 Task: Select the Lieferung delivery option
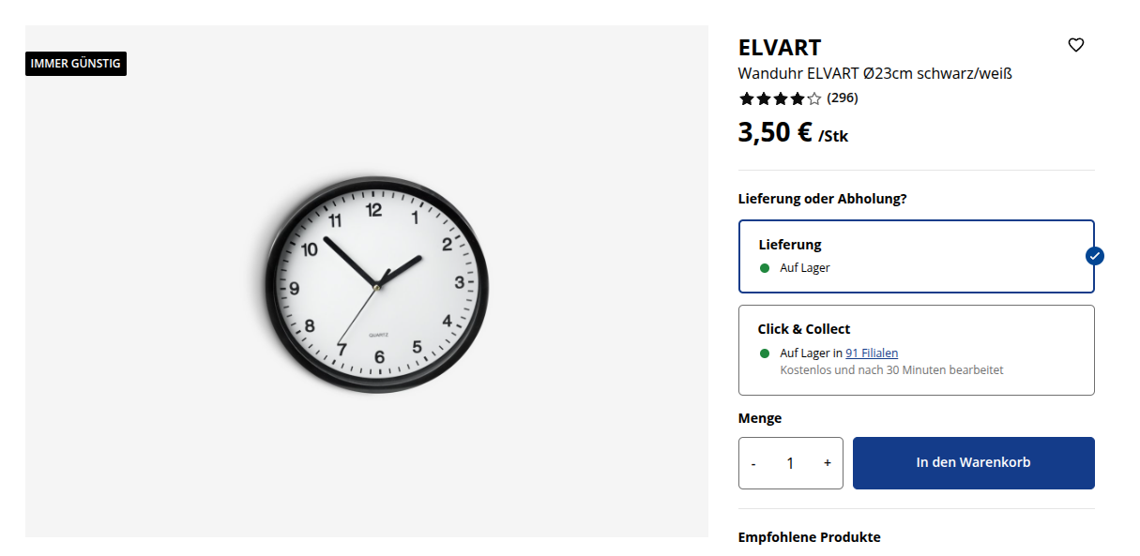click(916, 256)
